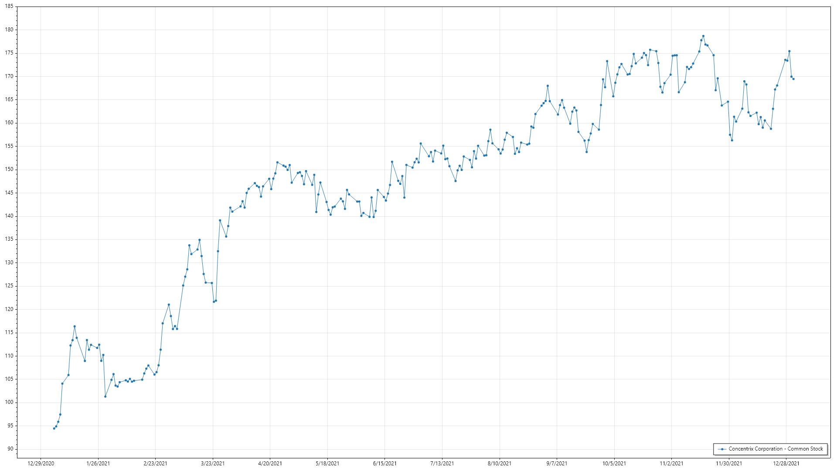Click the legend's blue line marker
Viewport: 837px width, 471px height.
722,449
